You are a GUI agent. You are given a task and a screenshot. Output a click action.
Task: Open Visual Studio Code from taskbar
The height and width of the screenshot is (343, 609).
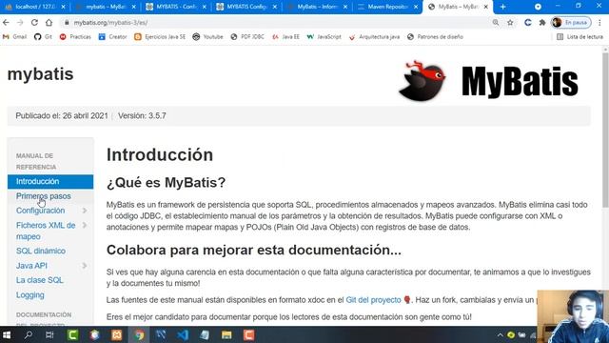(x=183, y=334)
